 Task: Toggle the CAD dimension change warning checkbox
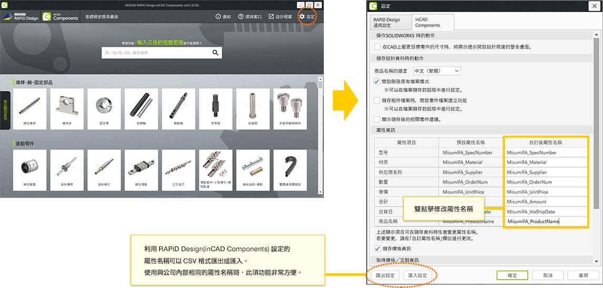377,47
